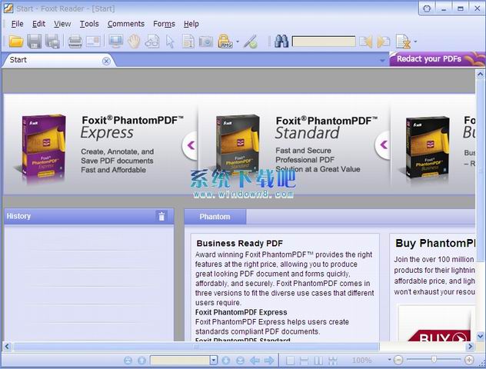Open the Forms menu
The height and width of the screenshot is (369, 486).
[x=164, y=24]
